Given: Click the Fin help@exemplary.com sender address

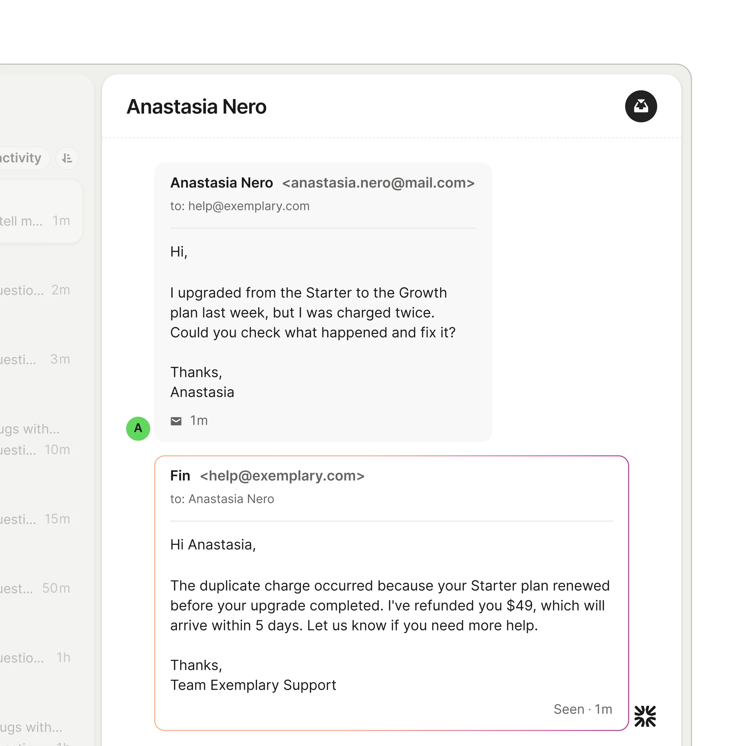Looking at the screenshot, I should click(282, 476).
